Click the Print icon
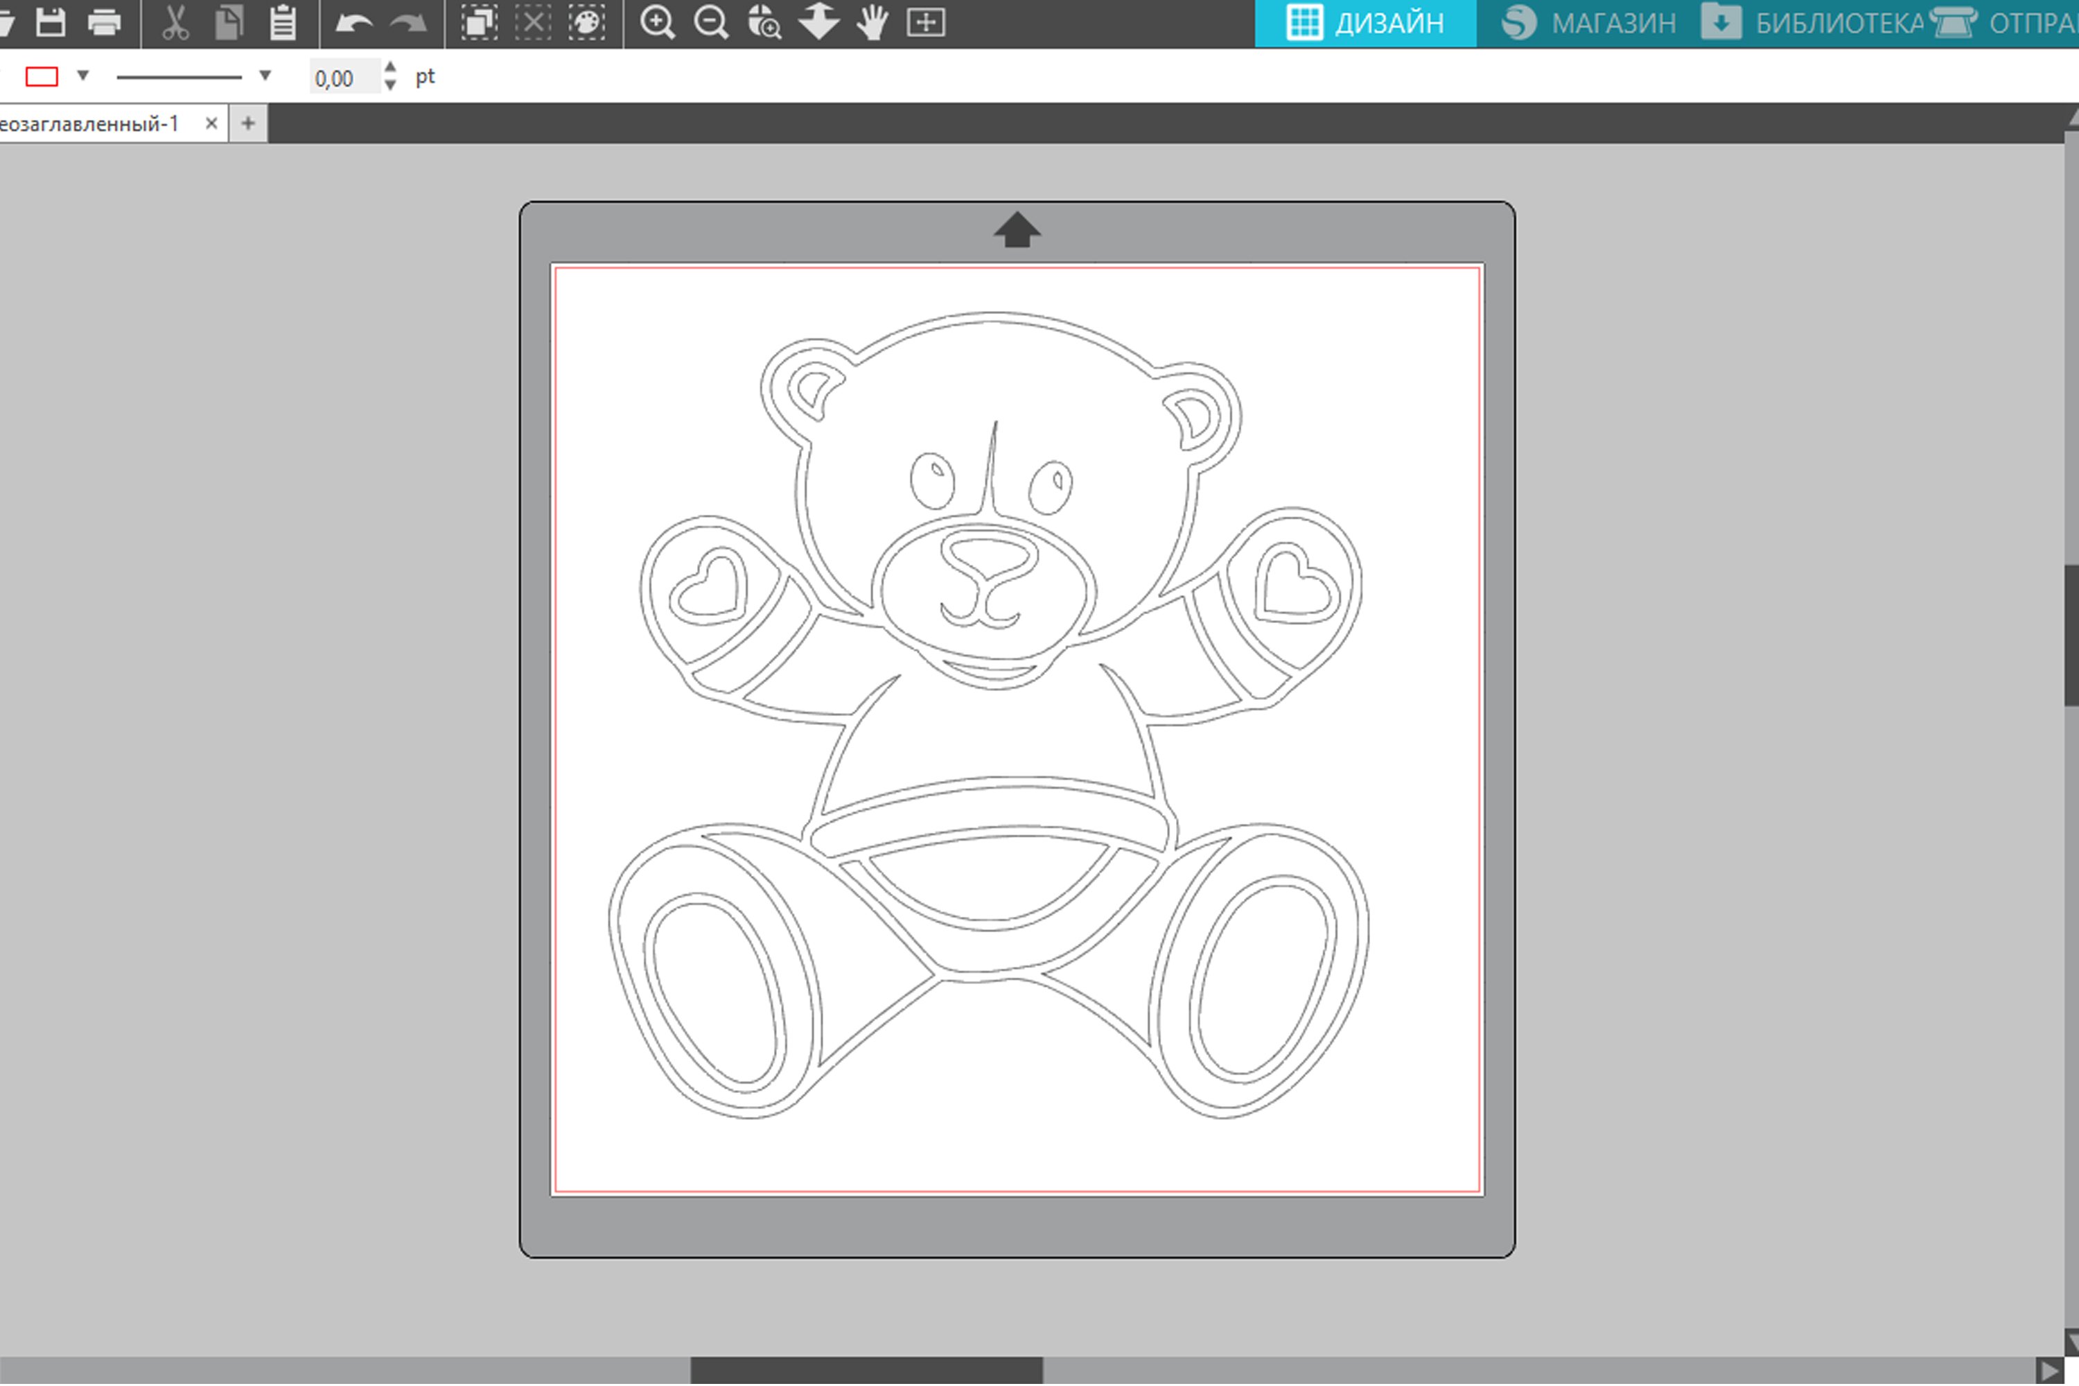This screenshot has height=1386, width=2079. (x=105, y=22)
